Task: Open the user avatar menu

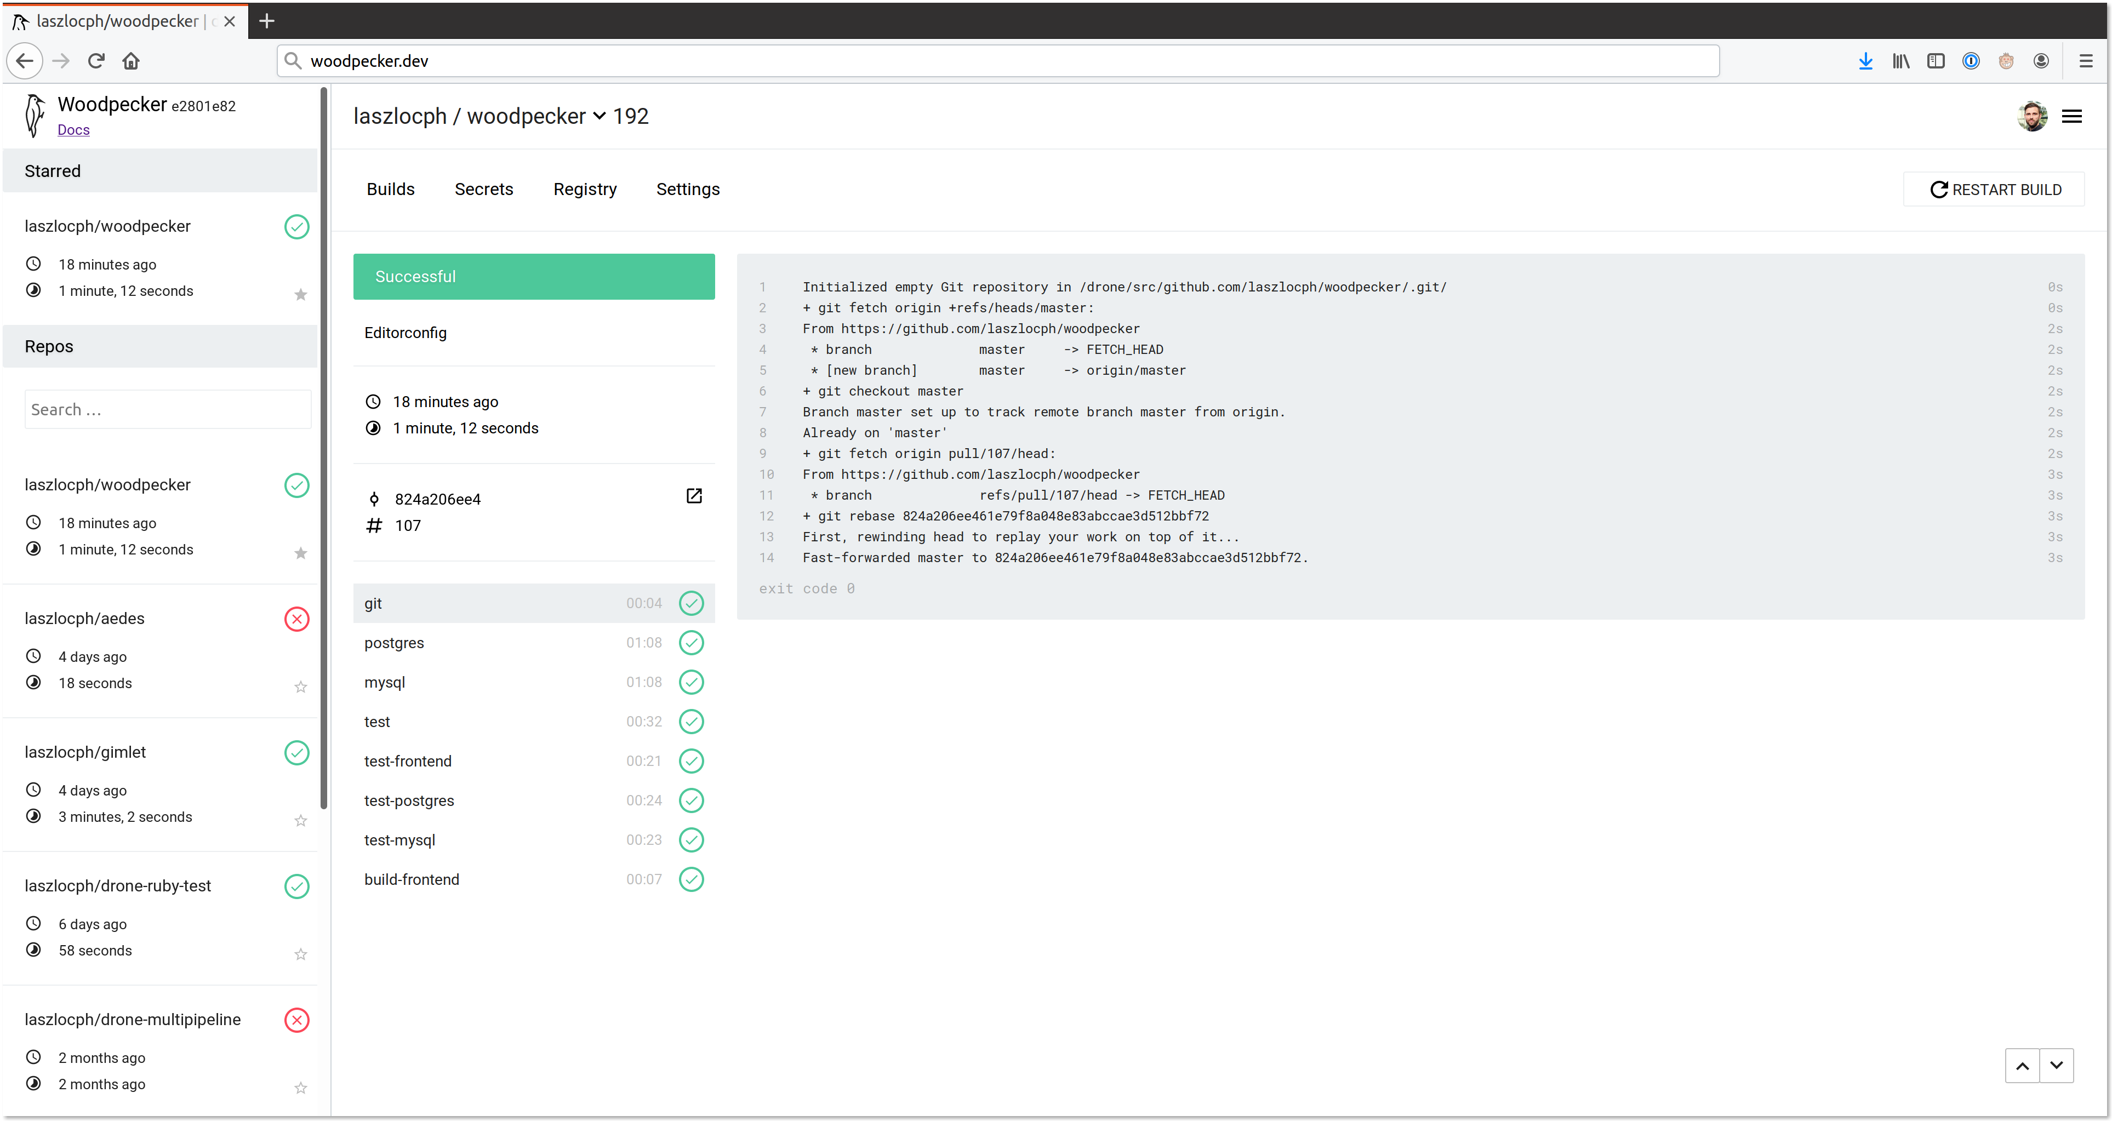Action: click(2033, 116)
